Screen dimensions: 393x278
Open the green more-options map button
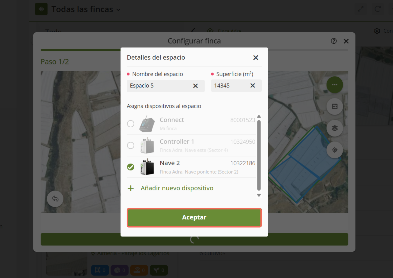tap(335, 85)
